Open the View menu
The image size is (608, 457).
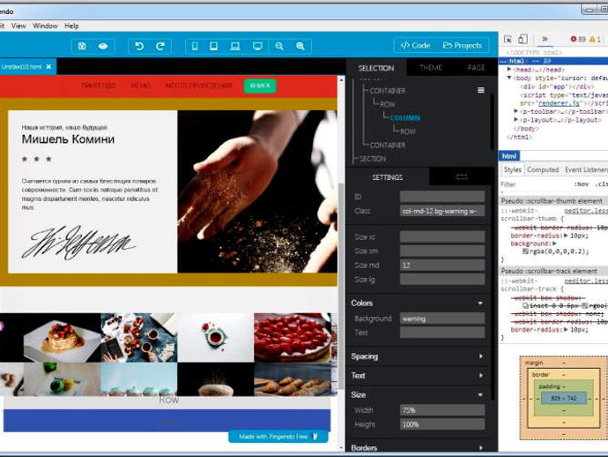click(x=19, y=26)
